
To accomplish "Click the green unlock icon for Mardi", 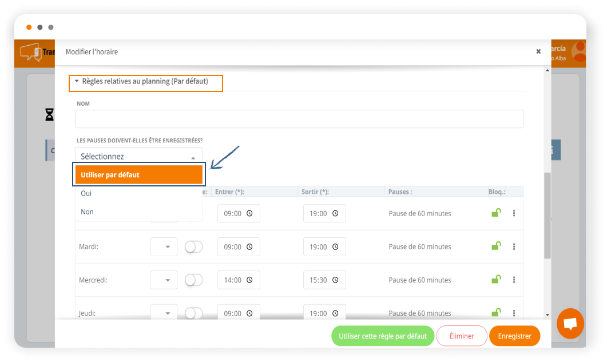I will 496,246.
